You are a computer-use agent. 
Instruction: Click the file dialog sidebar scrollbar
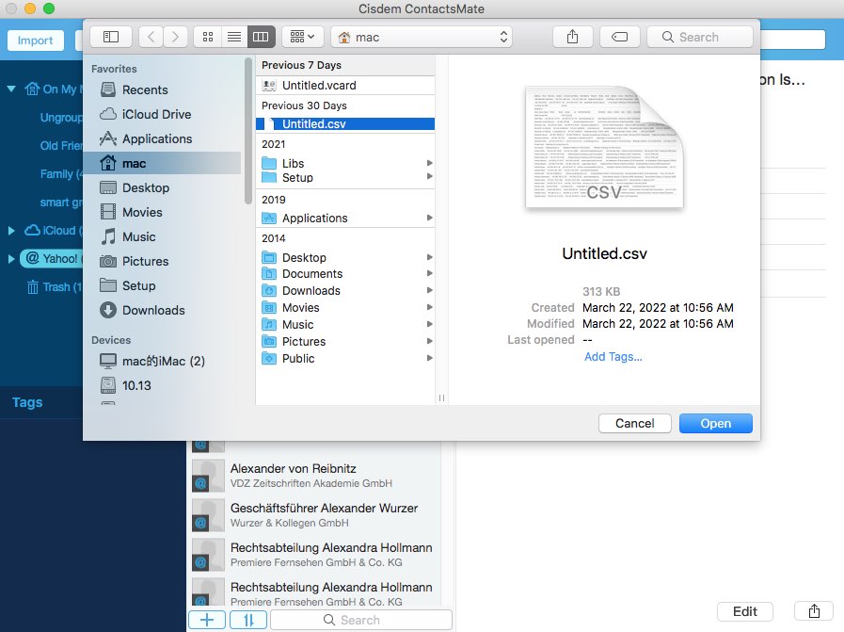click(248, 131)
